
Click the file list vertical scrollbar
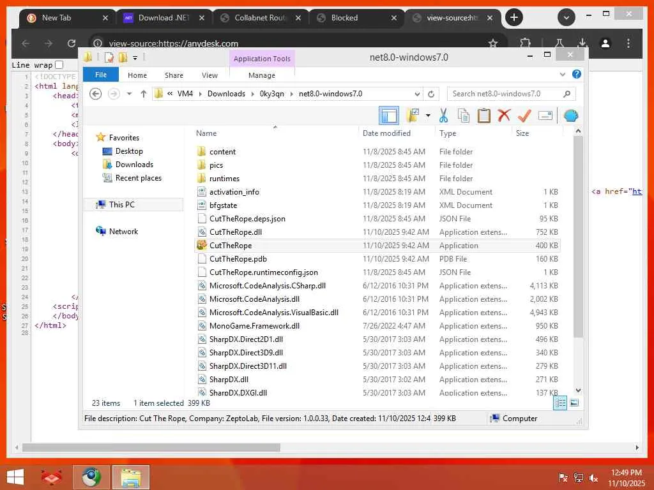tap(578, 236)
